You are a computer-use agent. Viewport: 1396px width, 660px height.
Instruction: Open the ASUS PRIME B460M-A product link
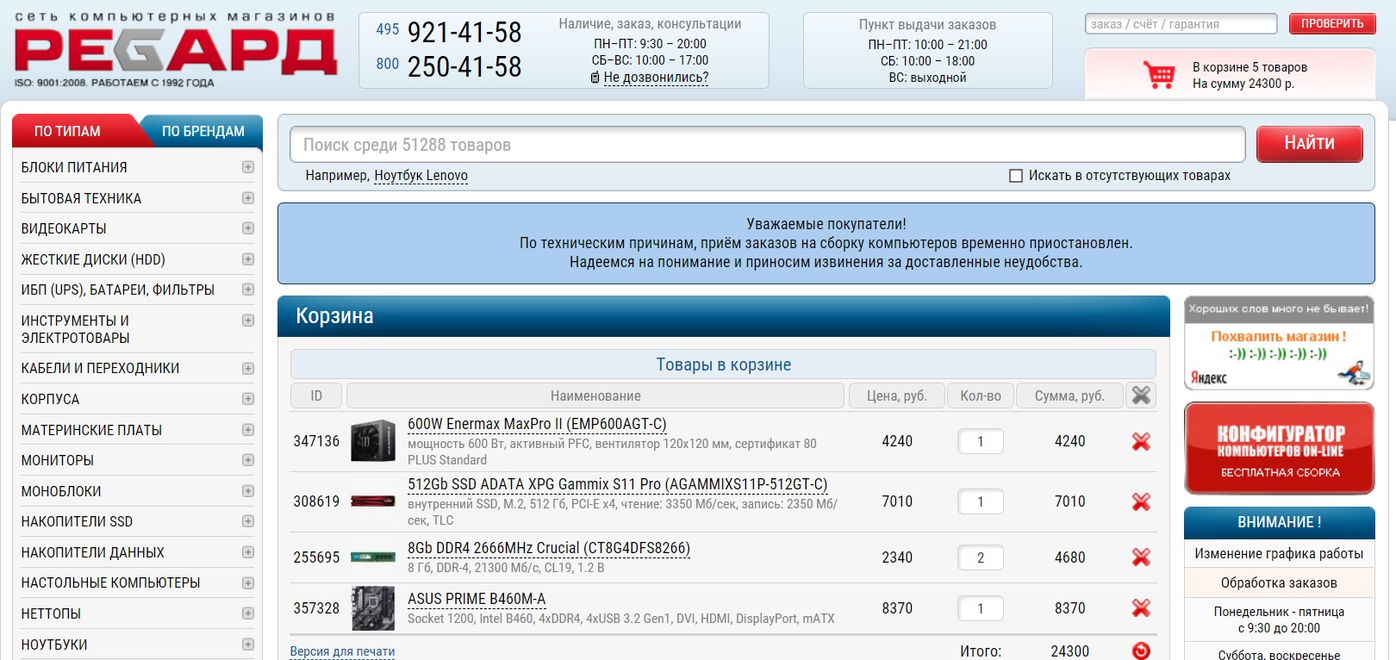pos(477,599)
